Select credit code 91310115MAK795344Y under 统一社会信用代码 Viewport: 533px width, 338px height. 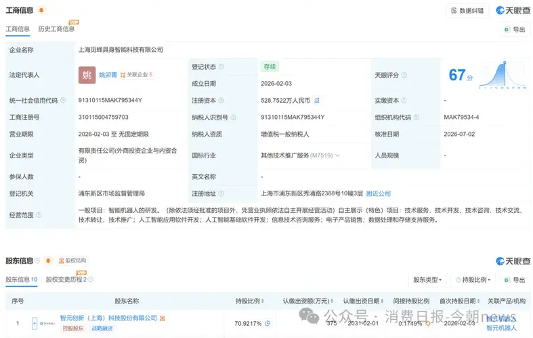tap(110, 101)
